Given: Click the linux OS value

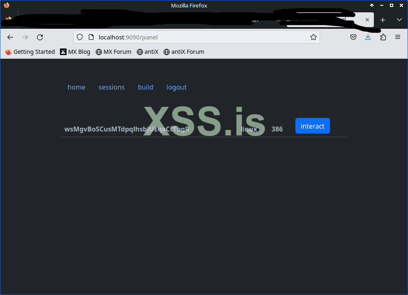Looking at the screenshot, I should pyautogui.click(x=249, y=129).
